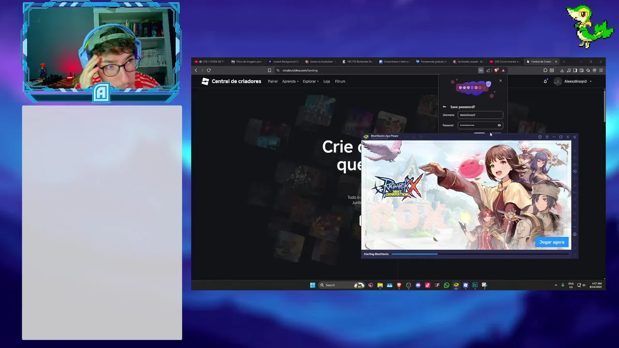Switch to the Como inverter YouTube tab
This screenshot has width=619, height=348.
point(505,61)
